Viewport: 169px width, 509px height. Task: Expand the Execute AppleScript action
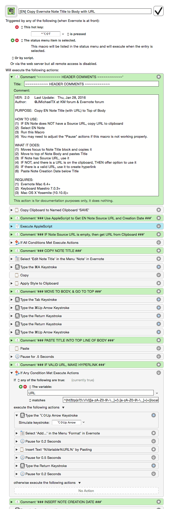tap(12, 226)
